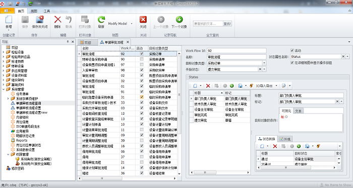The height and width of the screenshot is (188, 353).
Task: Toggle active checkbox for workflow 92 row
Action: pyautogui.click(x=142, y=54)
